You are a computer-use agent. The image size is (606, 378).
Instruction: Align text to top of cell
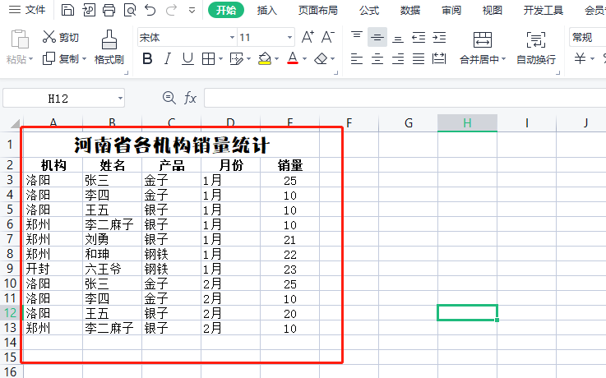click(357, 37)
